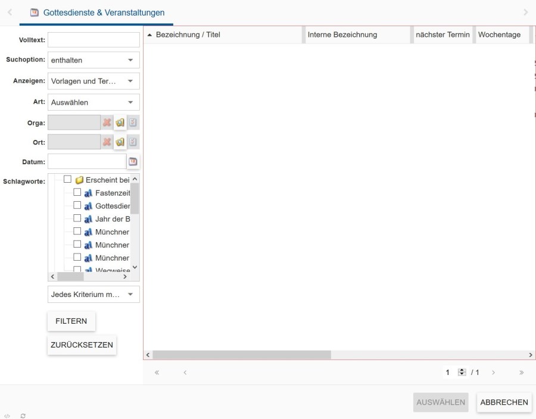Image resolution: width=536 pixels, height=419 pixels.
Task: Select the Gottesdienste & Veranstaltungen tab
Action: 97,12
